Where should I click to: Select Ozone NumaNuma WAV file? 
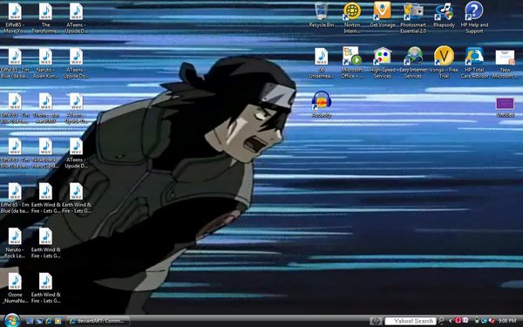pyautogui.click(x=15, y=288)
